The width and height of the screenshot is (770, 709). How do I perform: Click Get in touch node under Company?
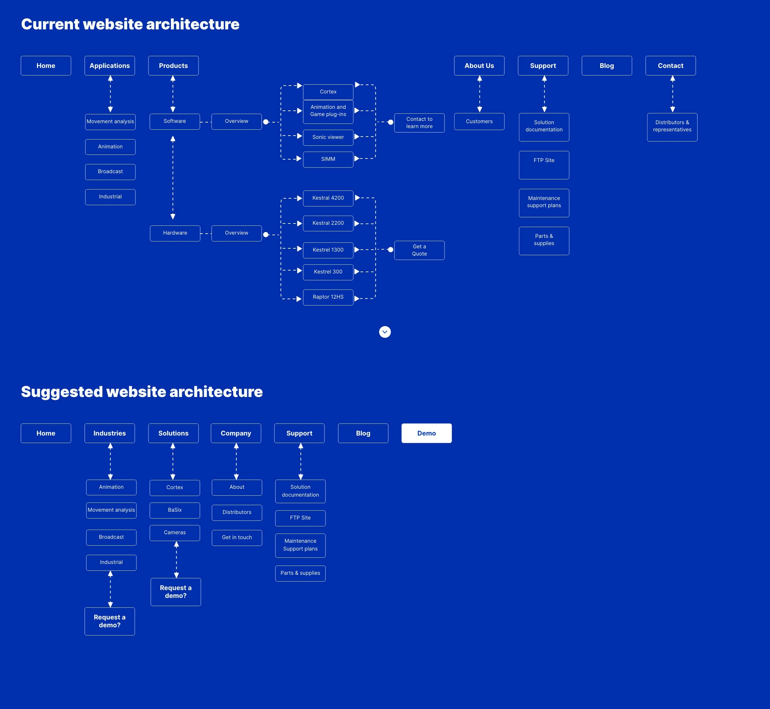(236, 537)
